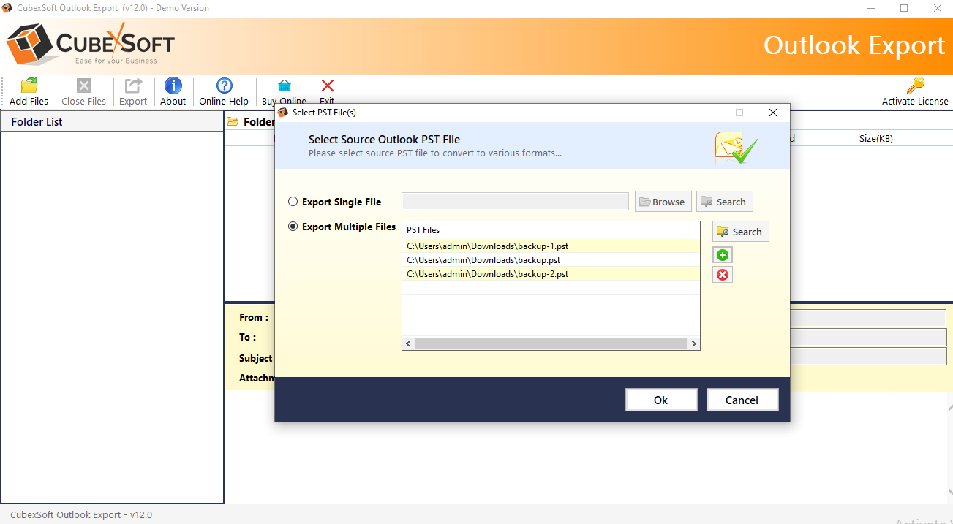The width and height of the screenshot is (953, 524).
Task: Open Online Help from the toolbar
Action: (224, 91)
